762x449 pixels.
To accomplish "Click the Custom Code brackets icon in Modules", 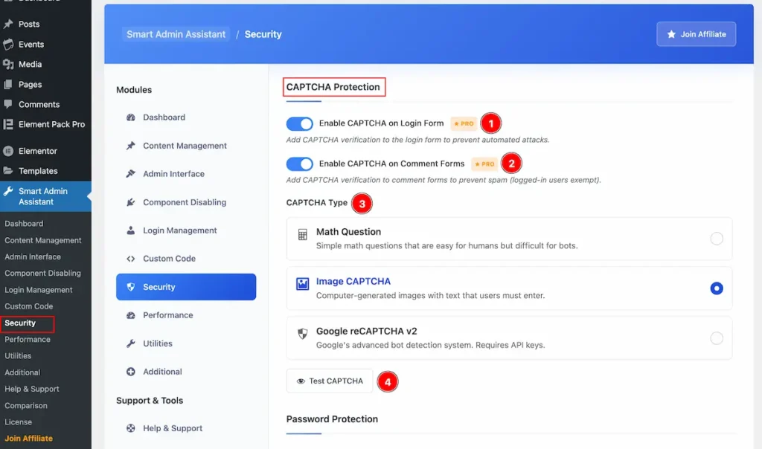I will [131, 259].
